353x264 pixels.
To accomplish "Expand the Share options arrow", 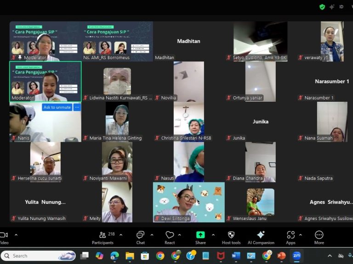I will click(x=213, y=235).
